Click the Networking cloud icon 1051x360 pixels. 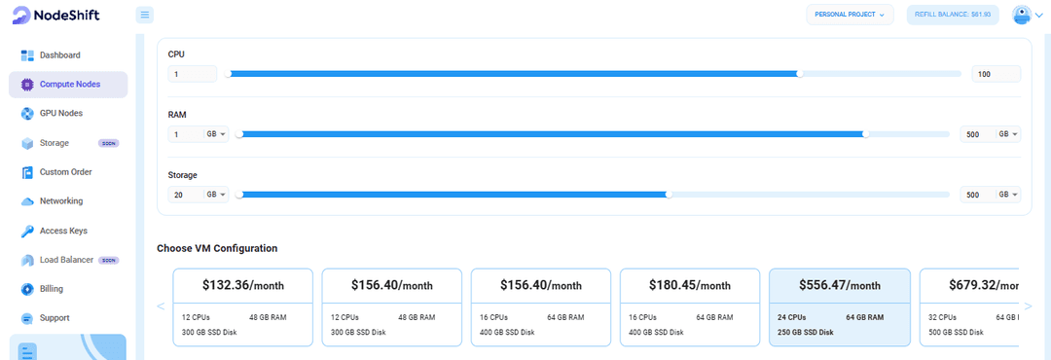pyautogui.click(x=27, y=201)
